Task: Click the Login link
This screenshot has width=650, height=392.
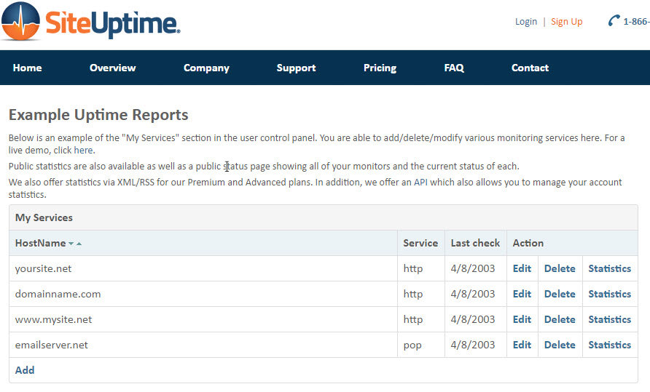Action: click(x=526, y=22)
